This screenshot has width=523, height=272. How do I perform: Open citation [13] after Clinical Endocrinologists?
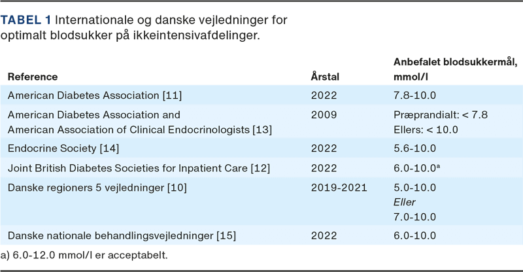(x=261, y=129)
